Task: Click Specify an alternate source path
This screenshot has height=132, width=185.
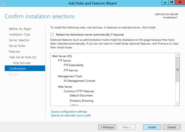Action: 71,116
